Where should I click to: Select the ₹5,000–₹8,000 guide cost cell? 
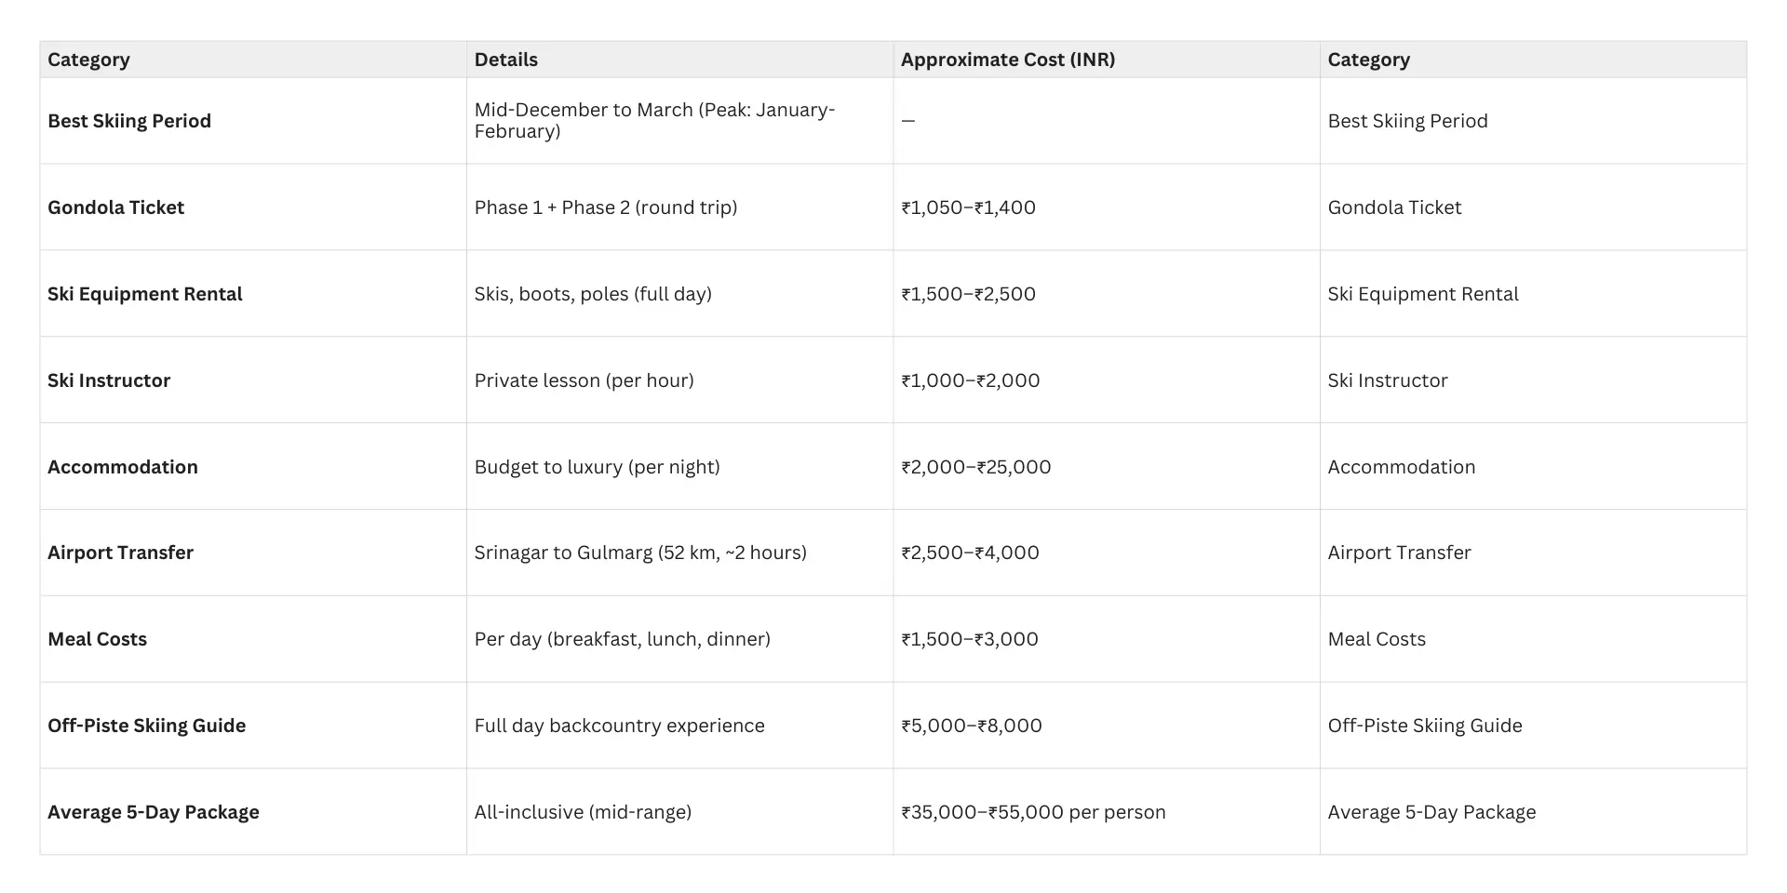(971, 726)
